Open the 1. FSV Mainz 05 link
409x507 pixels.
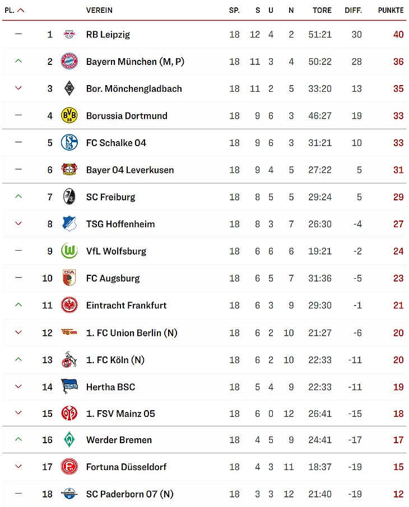click(x=120, y=414)
